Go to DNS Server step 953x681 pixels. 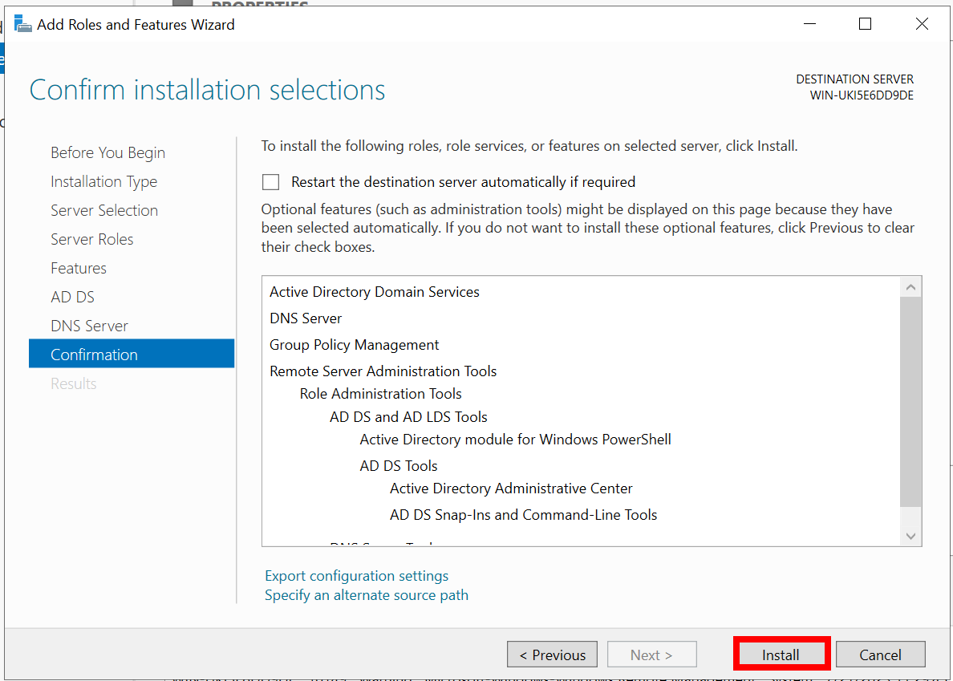point(89,326)
